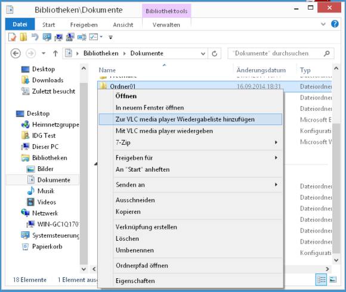Go back with the left arrow button

click(16, 53)
